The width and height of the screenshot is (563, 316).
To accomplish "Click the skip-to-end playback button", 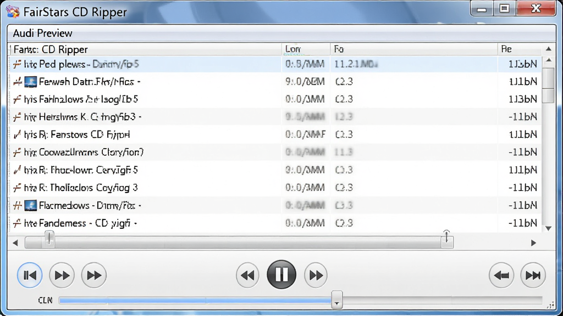I will pyautogui.click(x=533, y=275).
